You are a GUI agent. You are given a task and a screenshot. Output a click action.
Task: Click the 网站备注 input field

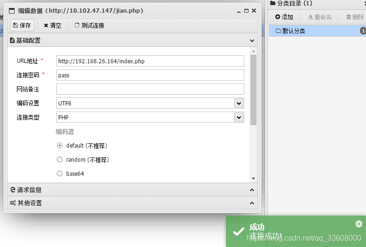pyautogui.click(x=150, y=89)
